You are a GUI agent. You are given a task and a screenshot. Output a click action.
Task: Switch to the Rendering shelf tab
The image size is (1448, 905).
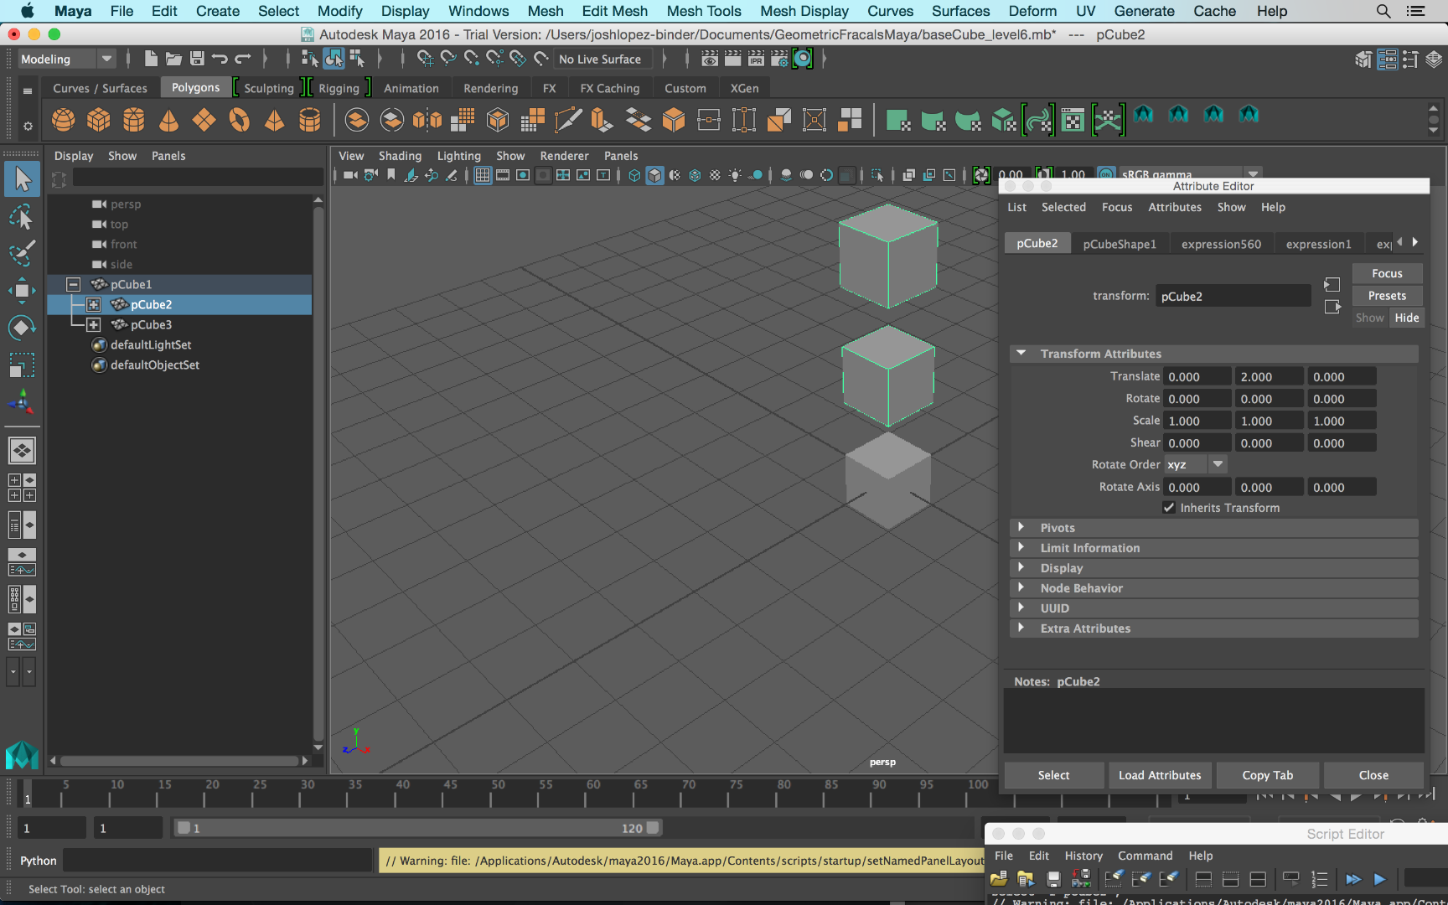(491, 88)
